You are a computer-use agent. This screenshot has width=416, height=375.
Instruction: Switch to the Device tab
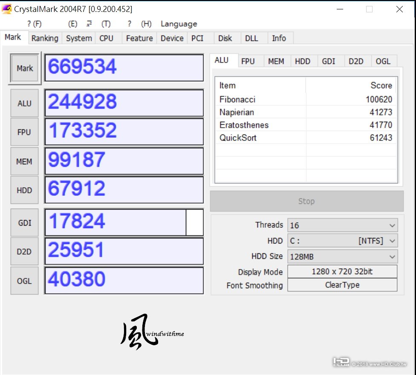(172, 38)
